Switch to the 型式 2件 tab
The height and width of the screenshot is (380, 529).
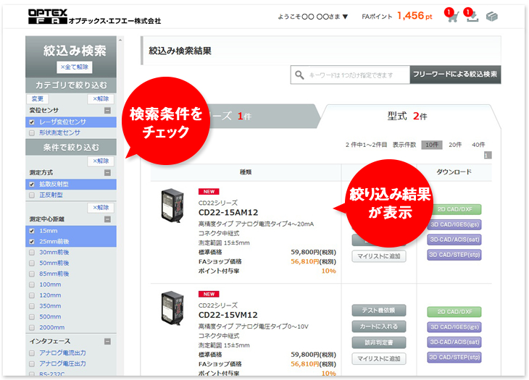(407, 116)
